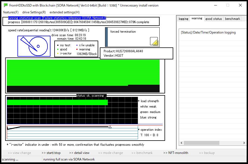
Task: Click the i-sector indicator note text
Action: (x=76, y=145)
